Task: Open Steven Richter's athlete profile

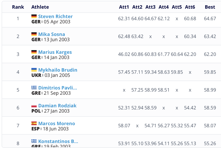Action: [x=55, y=16]
